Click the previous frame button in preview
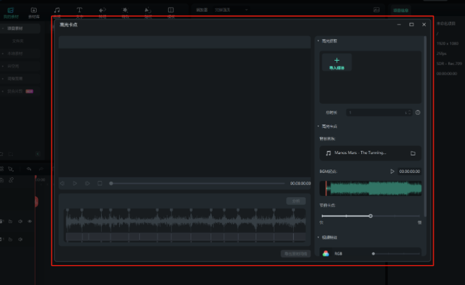 click(62, 183)
